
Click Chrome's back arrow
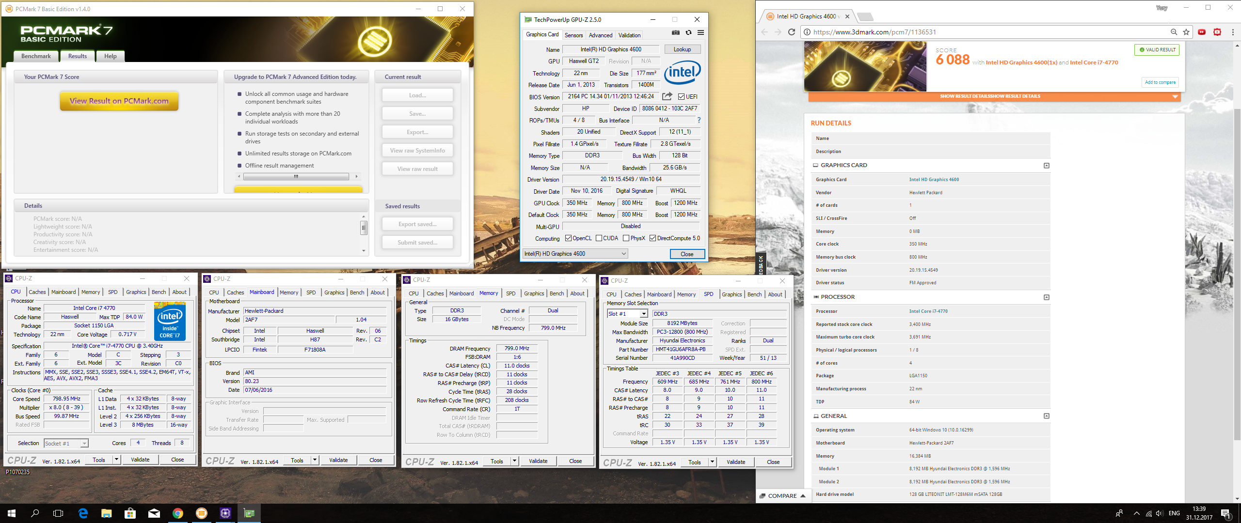(764, 32)
